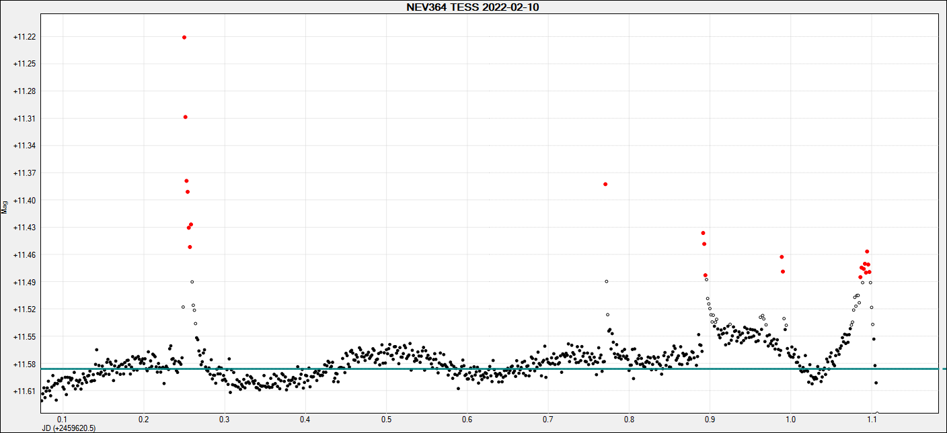Select the highest red flare point at +11.22

tap(184, 37)
